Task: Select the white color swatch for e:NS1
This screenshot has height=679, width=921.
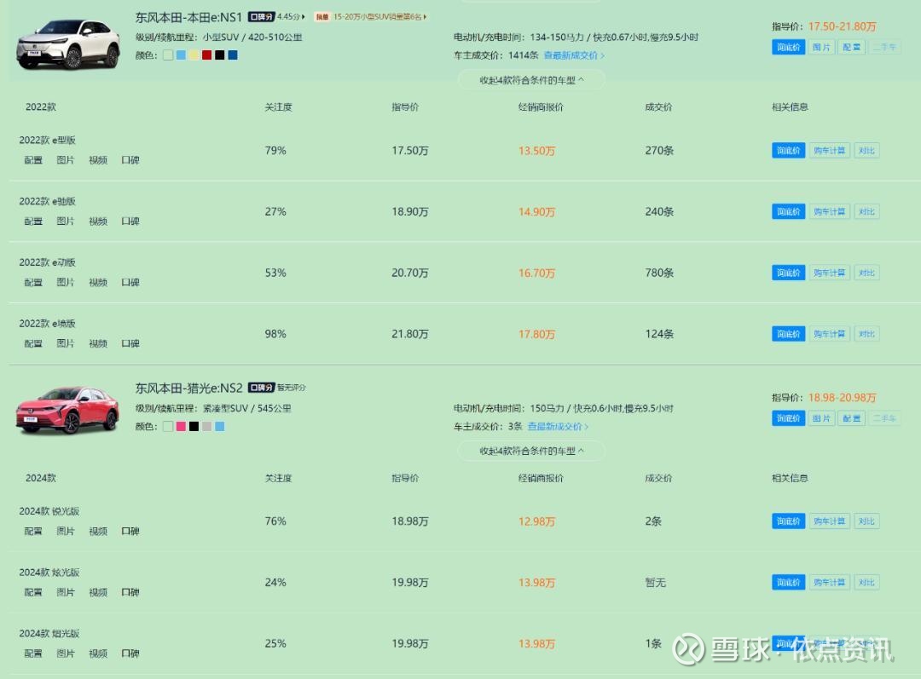Action: click(168, 55)
